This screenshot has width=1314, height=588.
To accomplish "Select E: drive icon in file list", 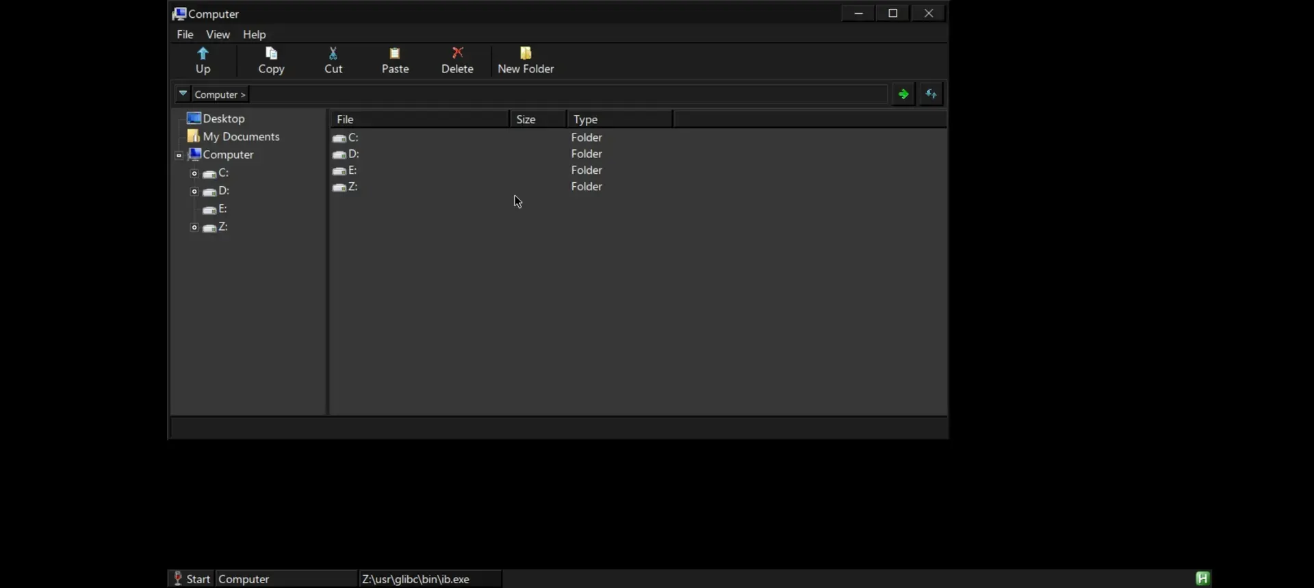I will pos(339,170).
